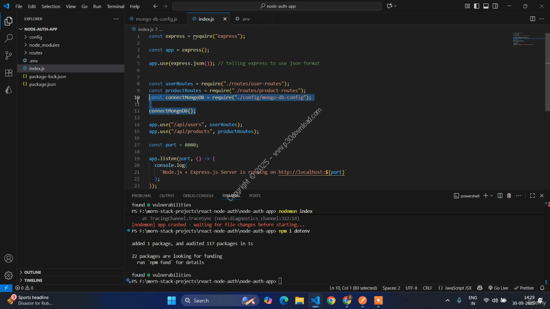Open the Manage settings gear
The width and height of the screenshot is (550, 309).
click(8, 275)
